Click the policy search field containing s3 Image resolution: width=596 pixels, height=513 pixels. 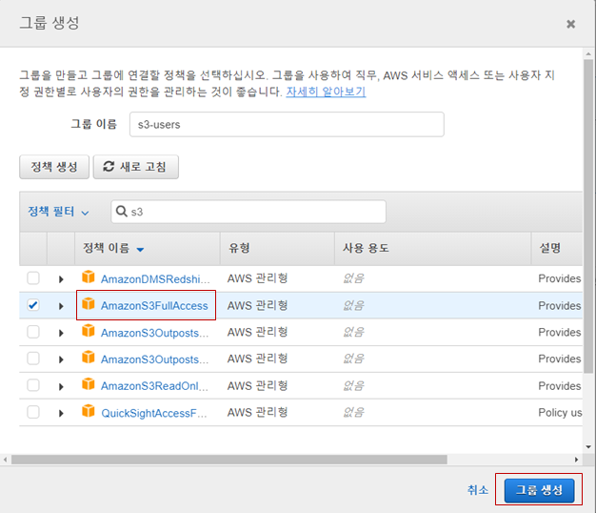click(248, 212)
